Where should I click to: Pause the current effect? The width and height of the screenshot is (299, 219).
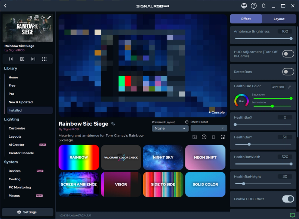(22, 59)
